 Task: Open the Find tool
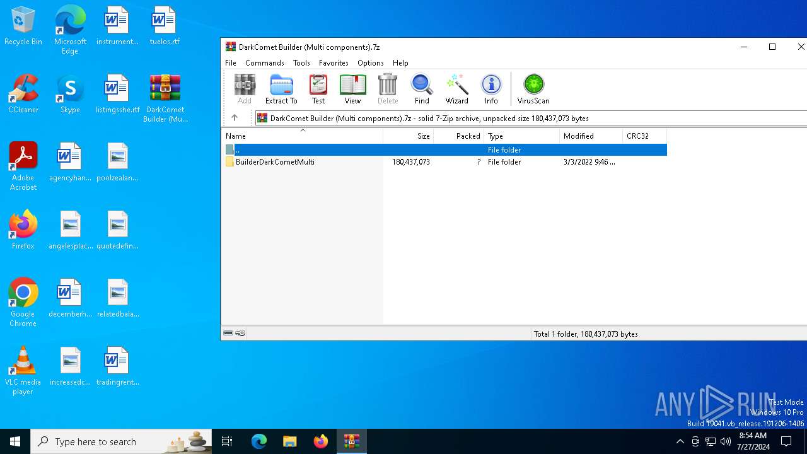pos(422,89)
